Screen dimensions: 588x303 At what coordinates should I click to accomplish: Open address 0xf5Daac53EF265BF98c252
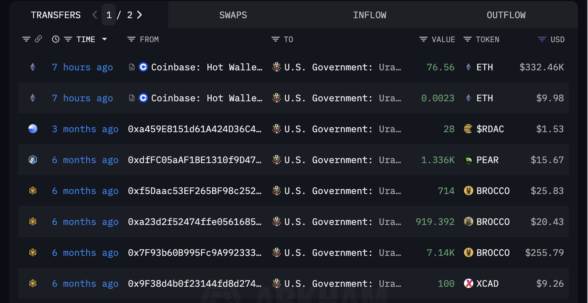(195, 191)
